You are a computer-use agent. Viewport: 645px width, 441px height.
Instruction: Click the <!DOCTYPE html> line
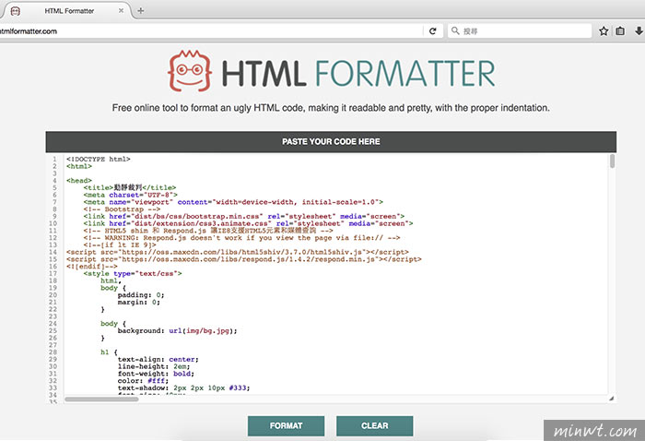click(99, 159)
